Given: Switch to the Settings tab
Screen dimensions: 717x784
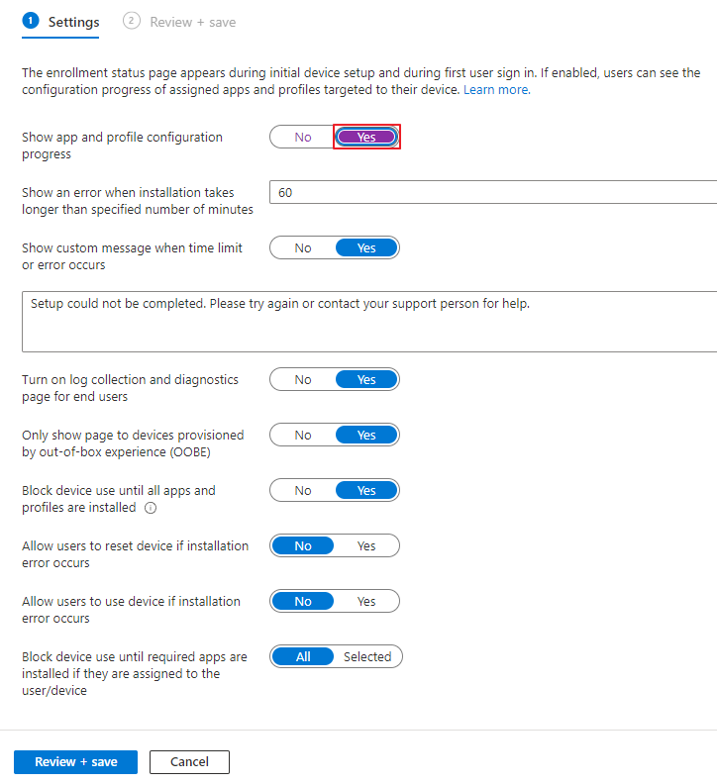Looking at the screenshot, I should coord(61,22).
